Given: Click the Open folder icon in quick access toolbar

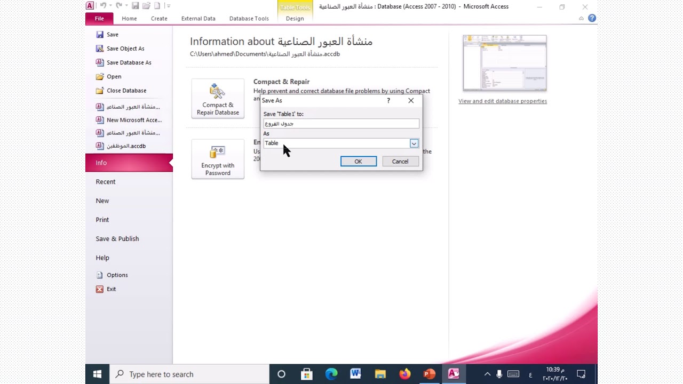Looking at the screenshot, I should [x=146, y=6].
